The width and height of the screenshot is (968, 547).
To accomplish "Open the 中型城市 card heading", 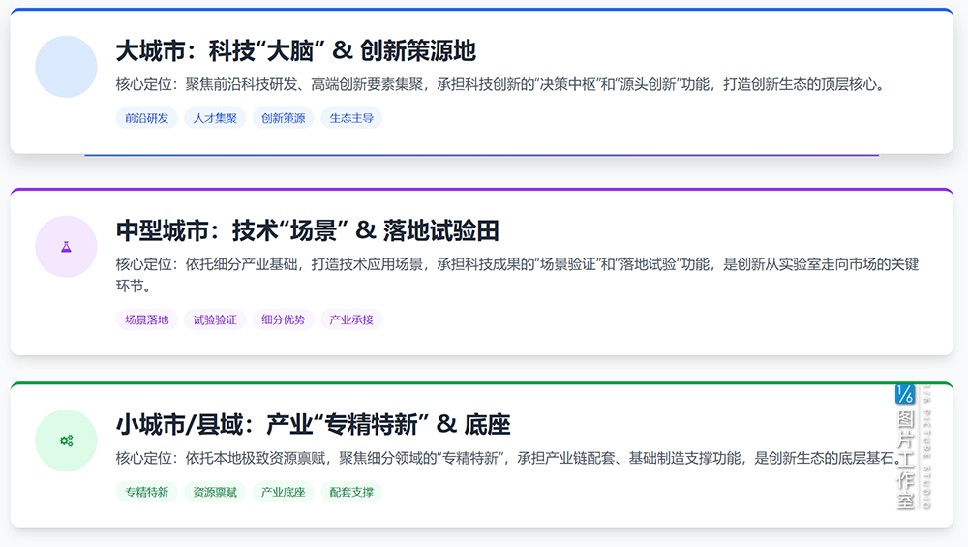I will point(307,230).
